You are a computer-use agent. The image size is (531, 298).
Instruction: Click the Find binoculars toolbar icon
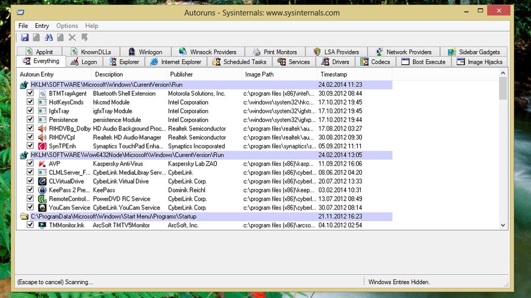[x=49, y=37]
